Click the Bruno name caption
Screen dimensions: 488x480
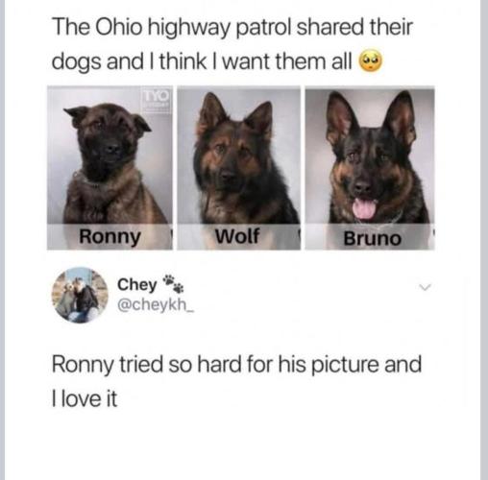click(x=372, y=239)
